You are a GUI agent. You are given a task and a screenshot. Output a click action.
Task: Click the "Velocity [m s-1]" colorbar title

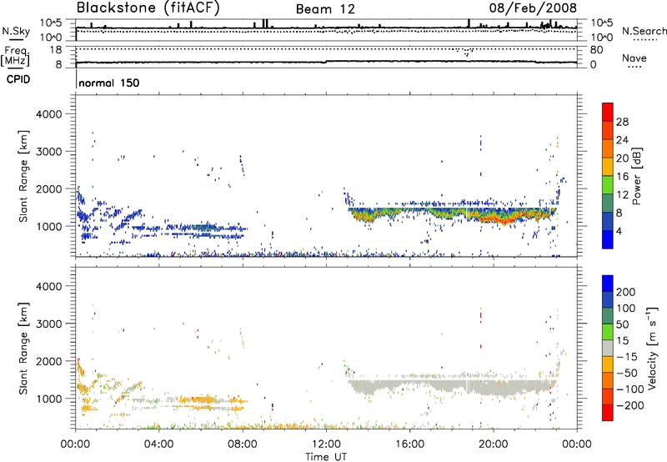[652, 348]
